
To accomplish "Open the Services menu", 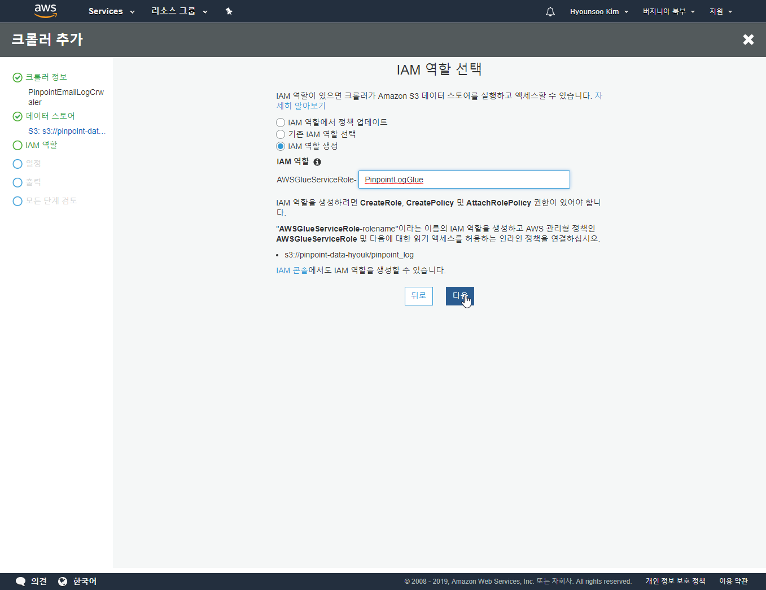I will tap(111, 11).
